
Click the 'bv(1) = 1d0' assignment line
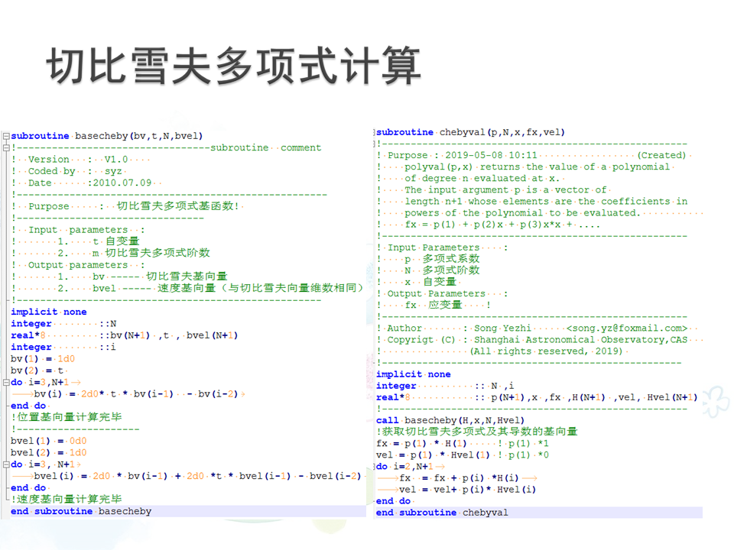pos(43,358)
